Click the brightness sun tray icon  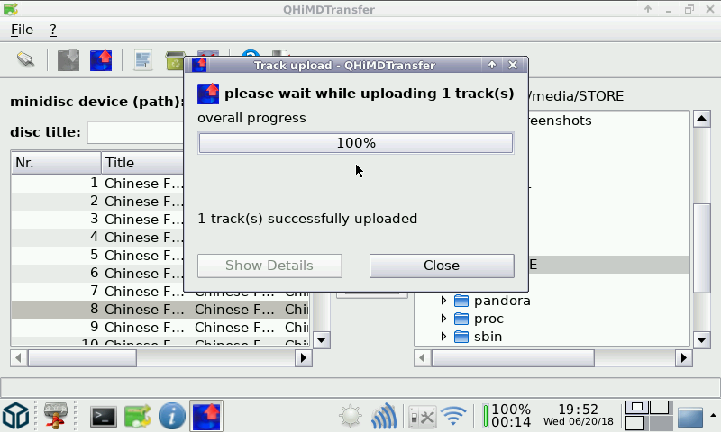click(351, 416)
